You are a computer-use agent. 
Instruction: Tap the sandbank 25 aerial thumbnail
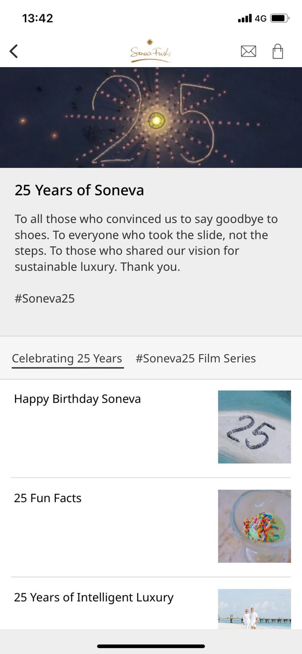tap(254, 427)
